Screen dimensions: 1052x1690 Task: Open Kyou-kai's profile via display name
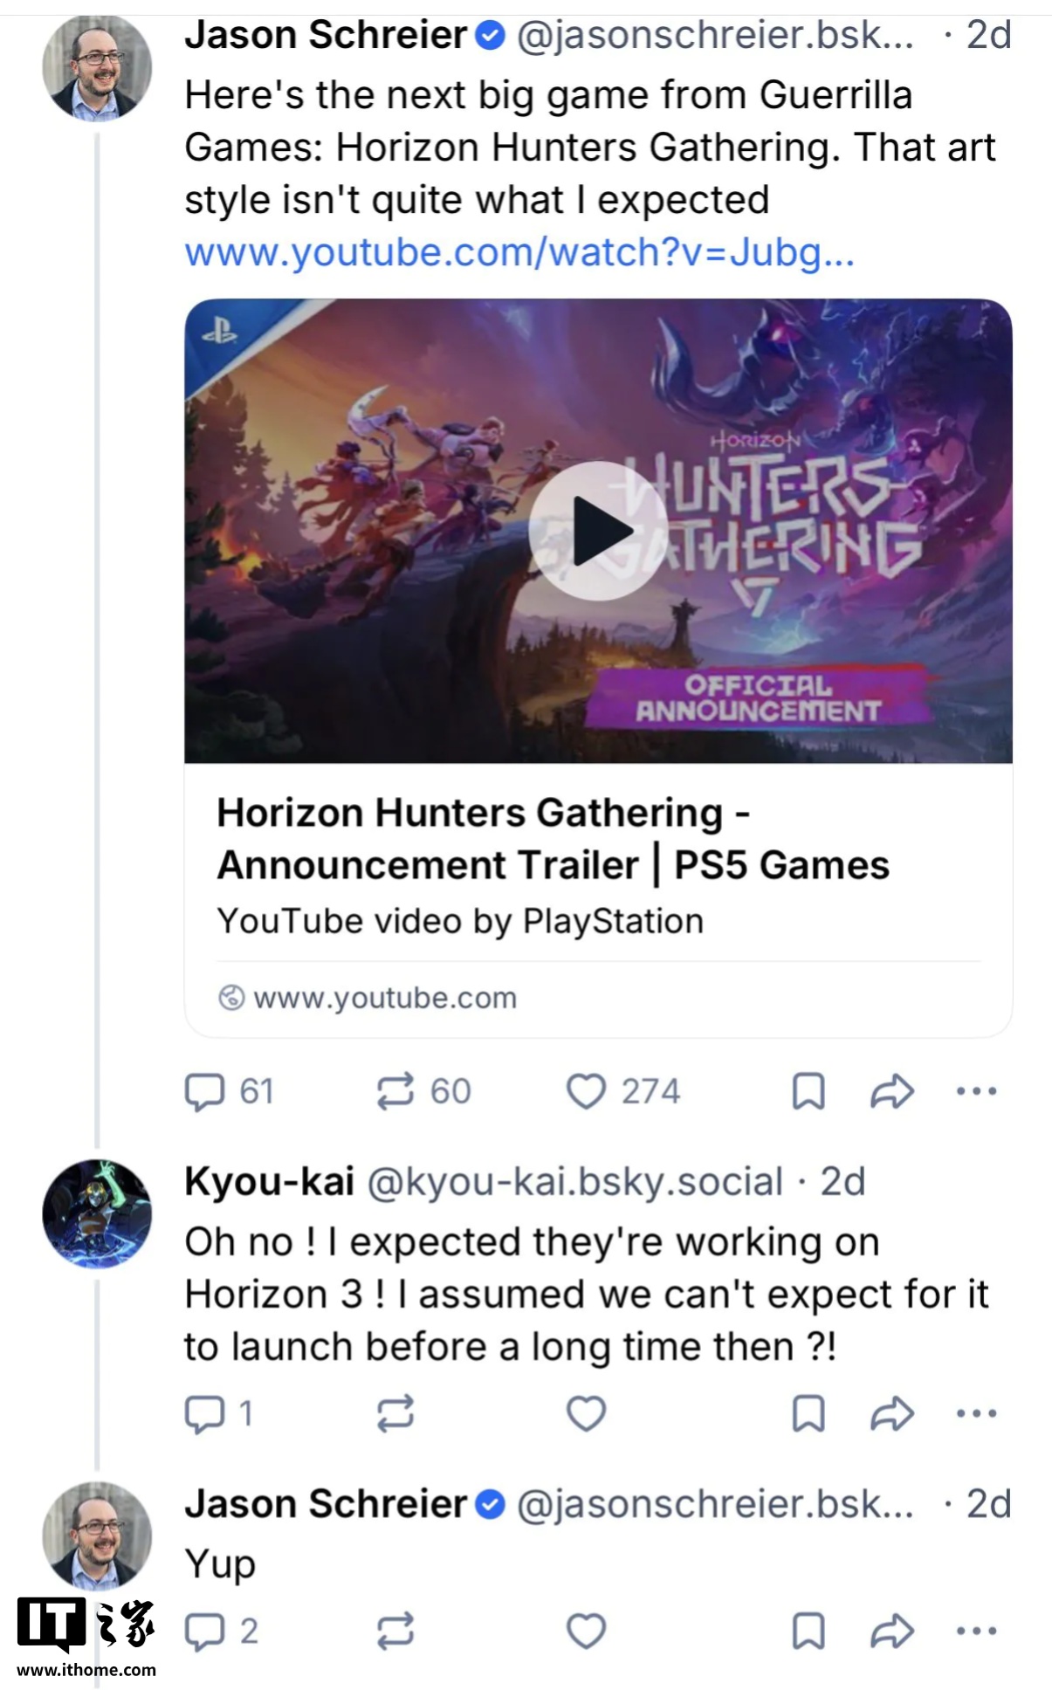269,1181
